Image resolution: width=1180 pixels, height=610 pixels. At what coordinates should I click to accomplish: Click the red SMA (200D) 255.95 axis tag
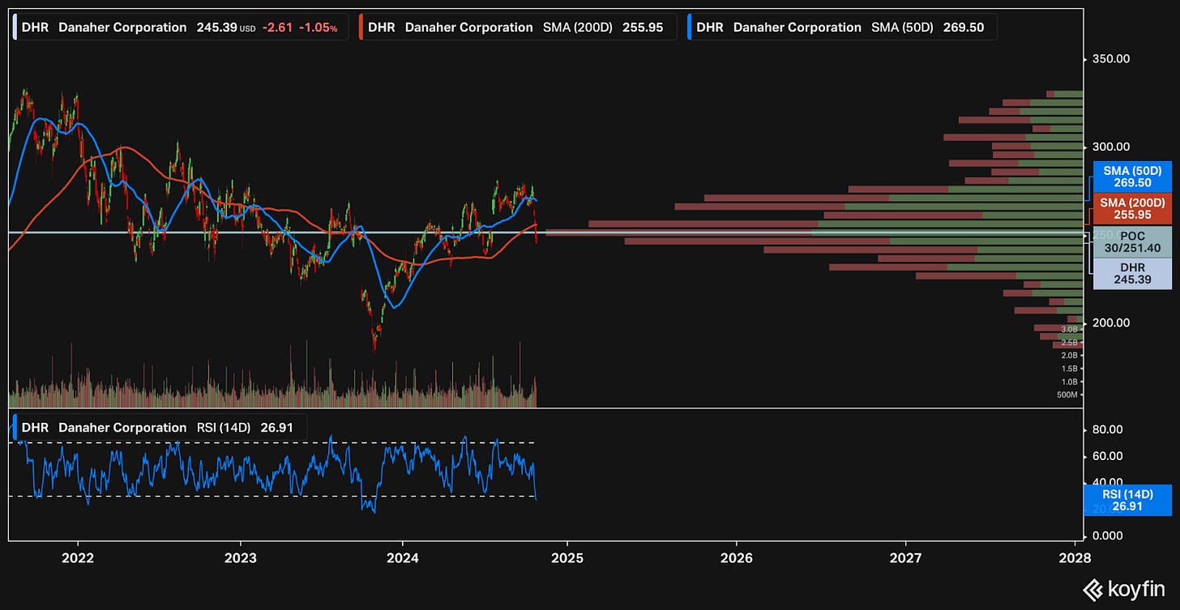pos(1132,209)
